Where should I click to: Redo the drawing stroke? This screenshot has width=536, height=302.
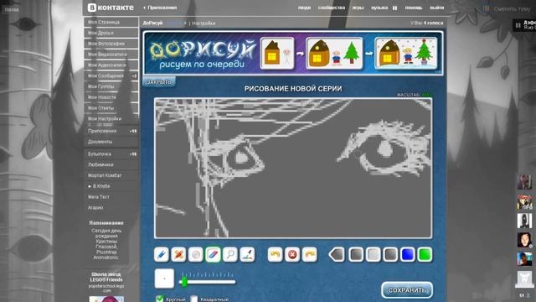pyautogui.click(x=310, y=255)
